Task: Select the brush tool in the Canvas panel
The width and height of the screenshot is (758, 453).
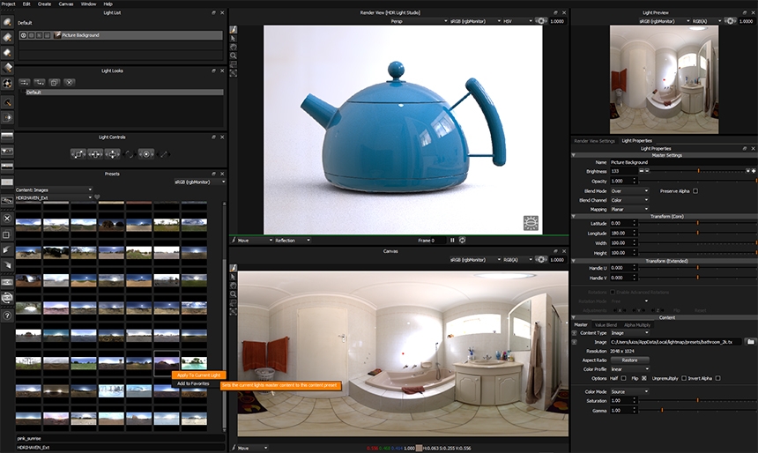Action: coord(234,268)
